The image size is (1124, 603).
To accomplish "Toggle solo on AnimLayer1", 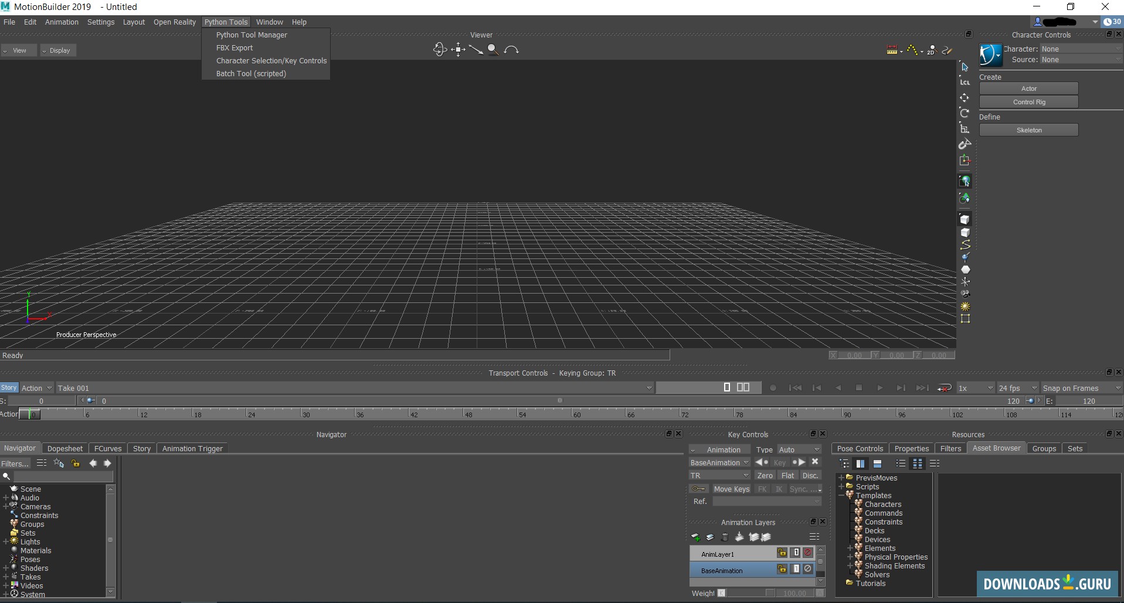I will pyautogui.click(x=796, y=553).
